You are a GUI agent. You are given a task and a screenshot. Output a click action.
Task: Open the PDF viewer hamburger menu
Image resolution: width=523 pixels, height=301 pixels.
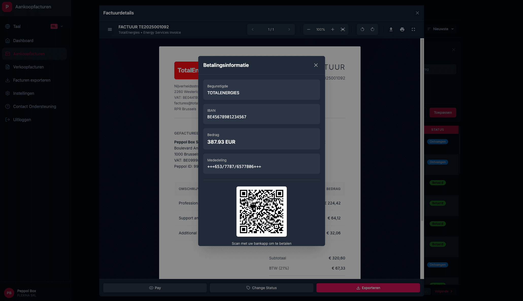click(x=110, y=29)
